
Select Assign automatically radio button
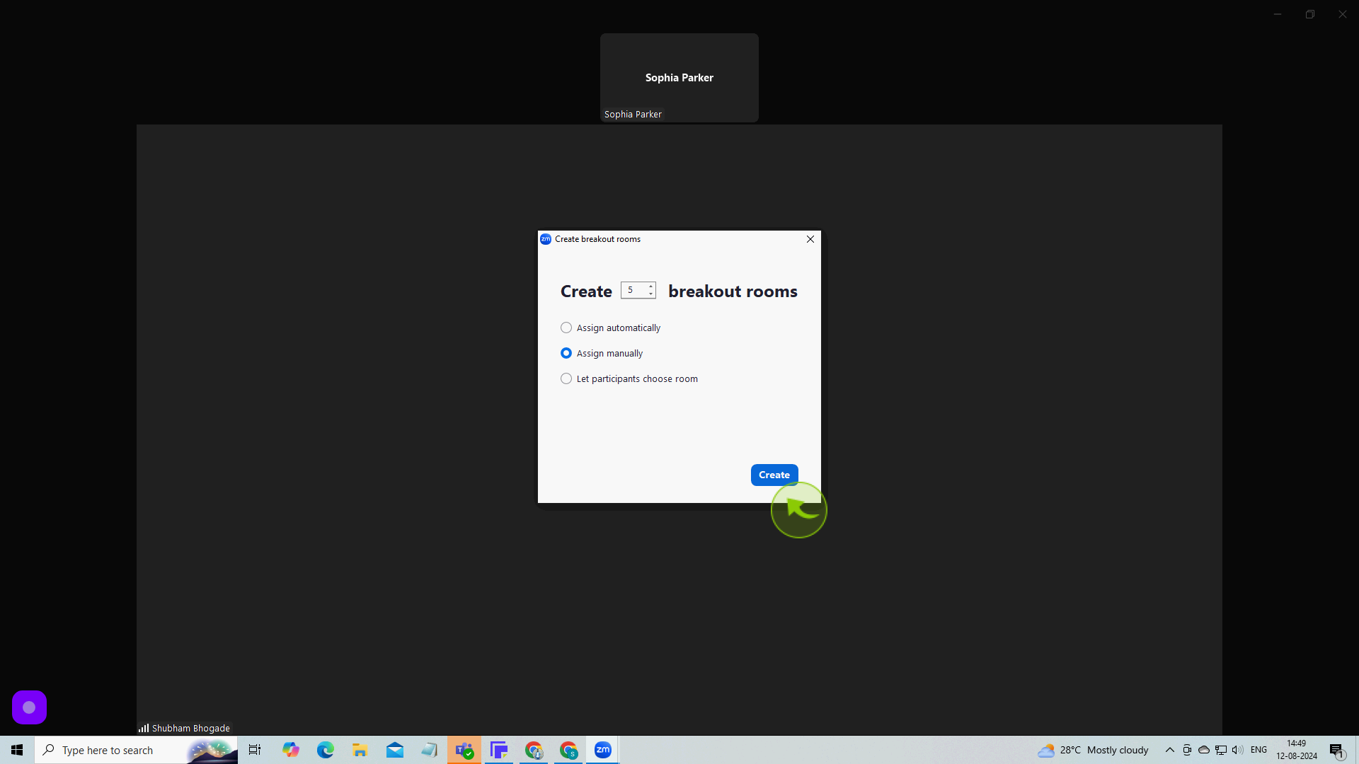pyautogui.click(x=566, y=328)
